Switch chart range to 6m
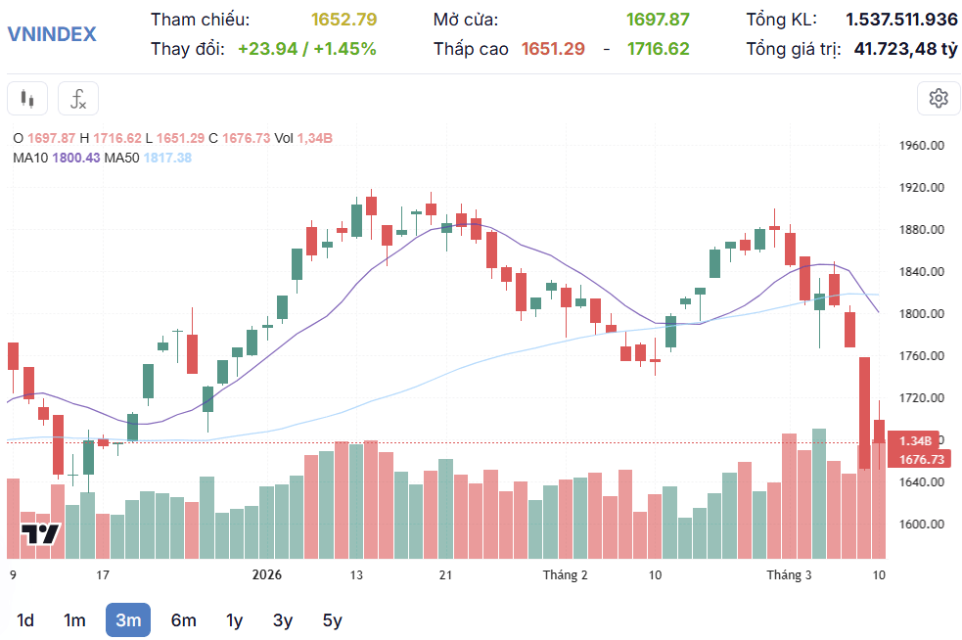 click(x=183, y=620)
